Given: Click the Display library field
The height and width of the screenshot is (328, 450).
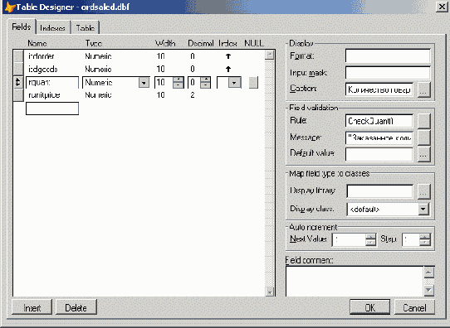Looking at the screenshot, I should coord(380,191).
